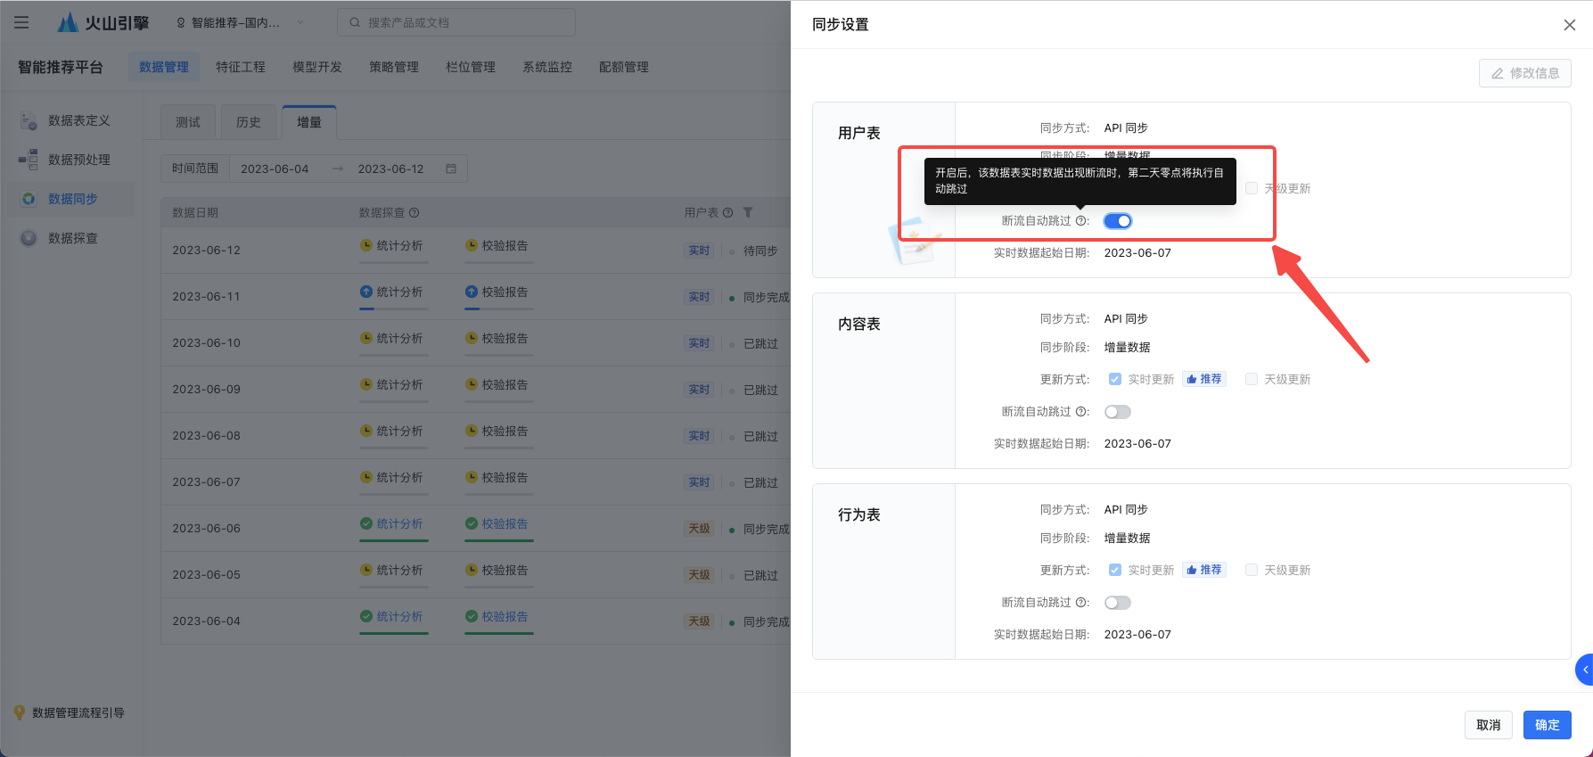1593x757 pixels.
Task: Click the calendar icon in date range
Action: click(x=451, y=169)
